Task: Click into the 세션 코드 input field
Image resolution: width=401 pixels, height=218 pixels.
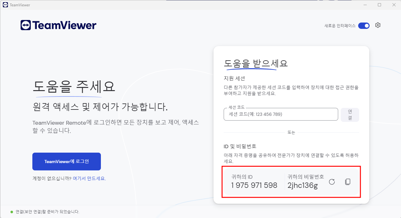Action: 281,114
